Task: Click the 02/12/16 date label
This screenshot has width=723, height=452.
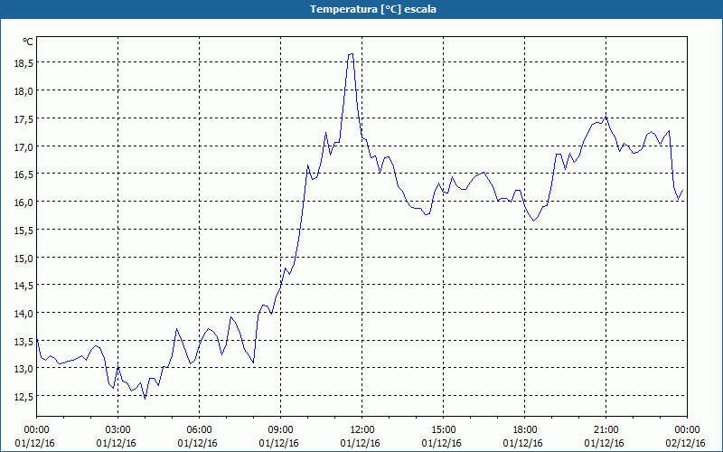Action: tap(686, 444)
